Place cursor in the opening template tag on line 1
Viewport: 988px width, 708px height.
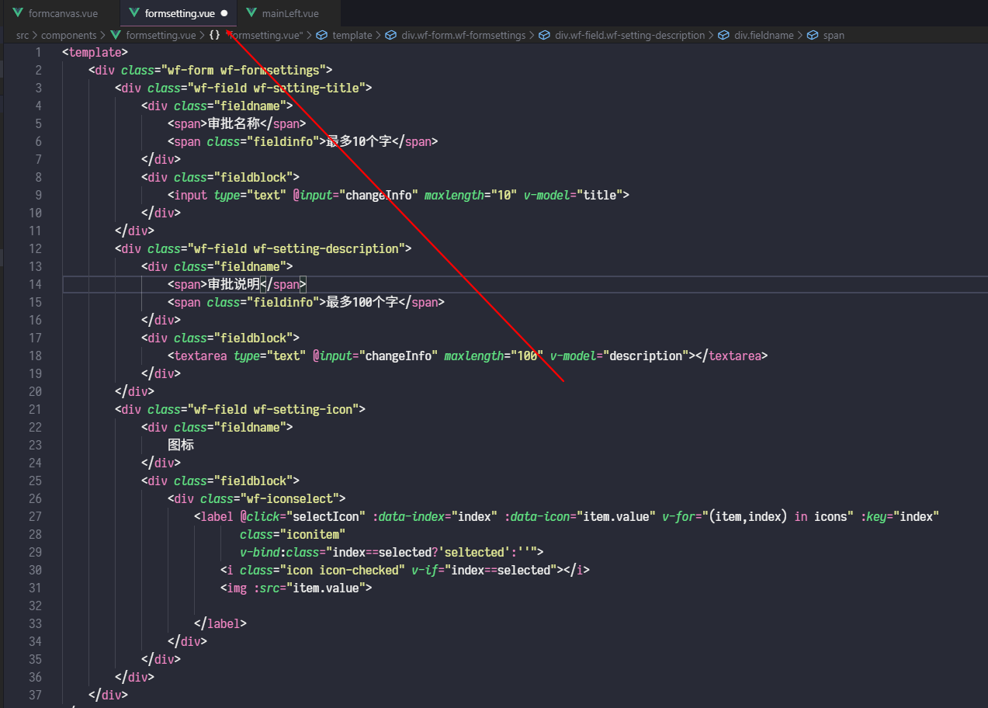point(95,52)
